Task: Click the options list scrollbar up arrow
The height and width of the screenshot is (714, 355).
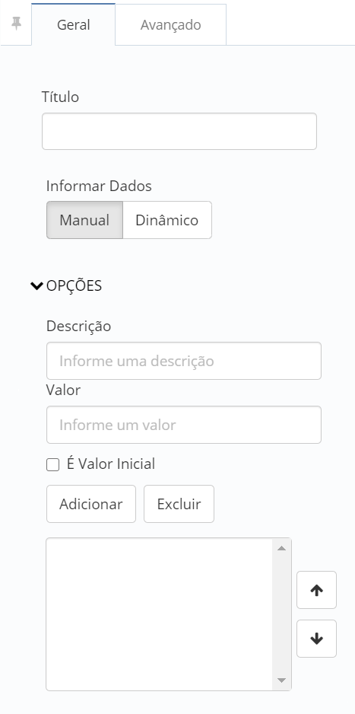Action: pos(281,548)
